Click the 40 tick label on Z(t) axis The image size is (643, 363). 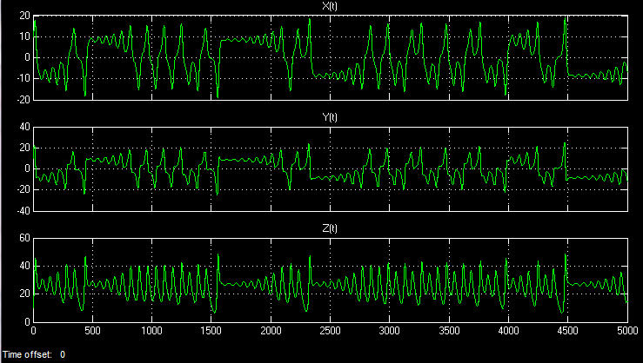click(24, 266)
